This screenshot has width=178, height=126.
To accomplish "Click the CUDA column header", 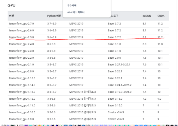I will point(161,16).
